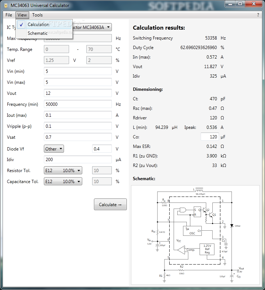Click the Rsc (max) value 0.47
The width and height of the screenshot is (265, 290).
pyautogui.click(x=213, y=108)
